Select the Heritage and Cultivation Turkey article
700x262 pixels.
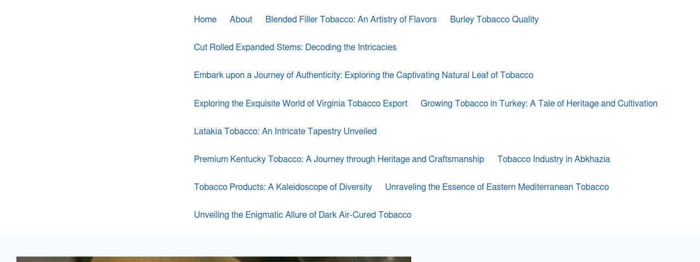click(539, 104)
